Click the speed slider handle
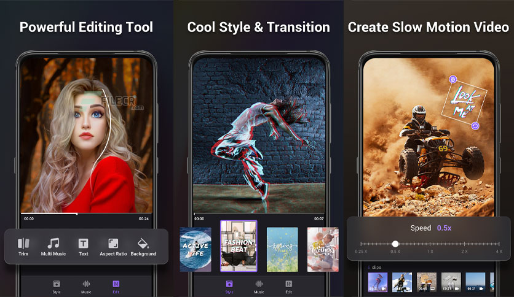The height and width of the screenshot is (297, 514). [395, 244]
